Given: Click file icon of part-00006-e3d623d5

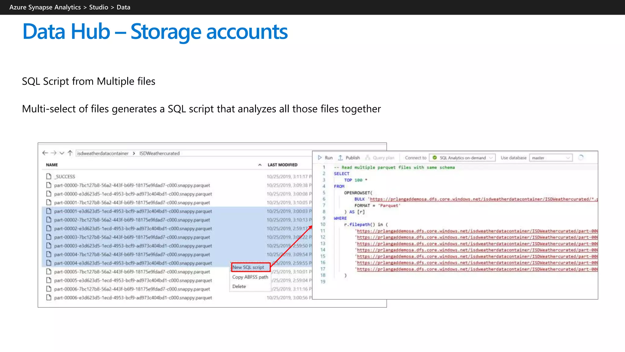Looking at the screenshot, I should pyautogui.click(x=49, y=297).
